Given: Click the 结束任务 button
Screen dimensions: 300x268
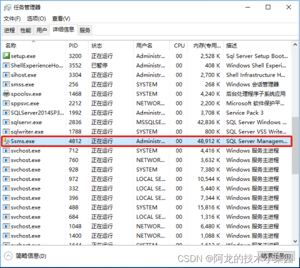Looking at the screenshot, I should 276,256.
